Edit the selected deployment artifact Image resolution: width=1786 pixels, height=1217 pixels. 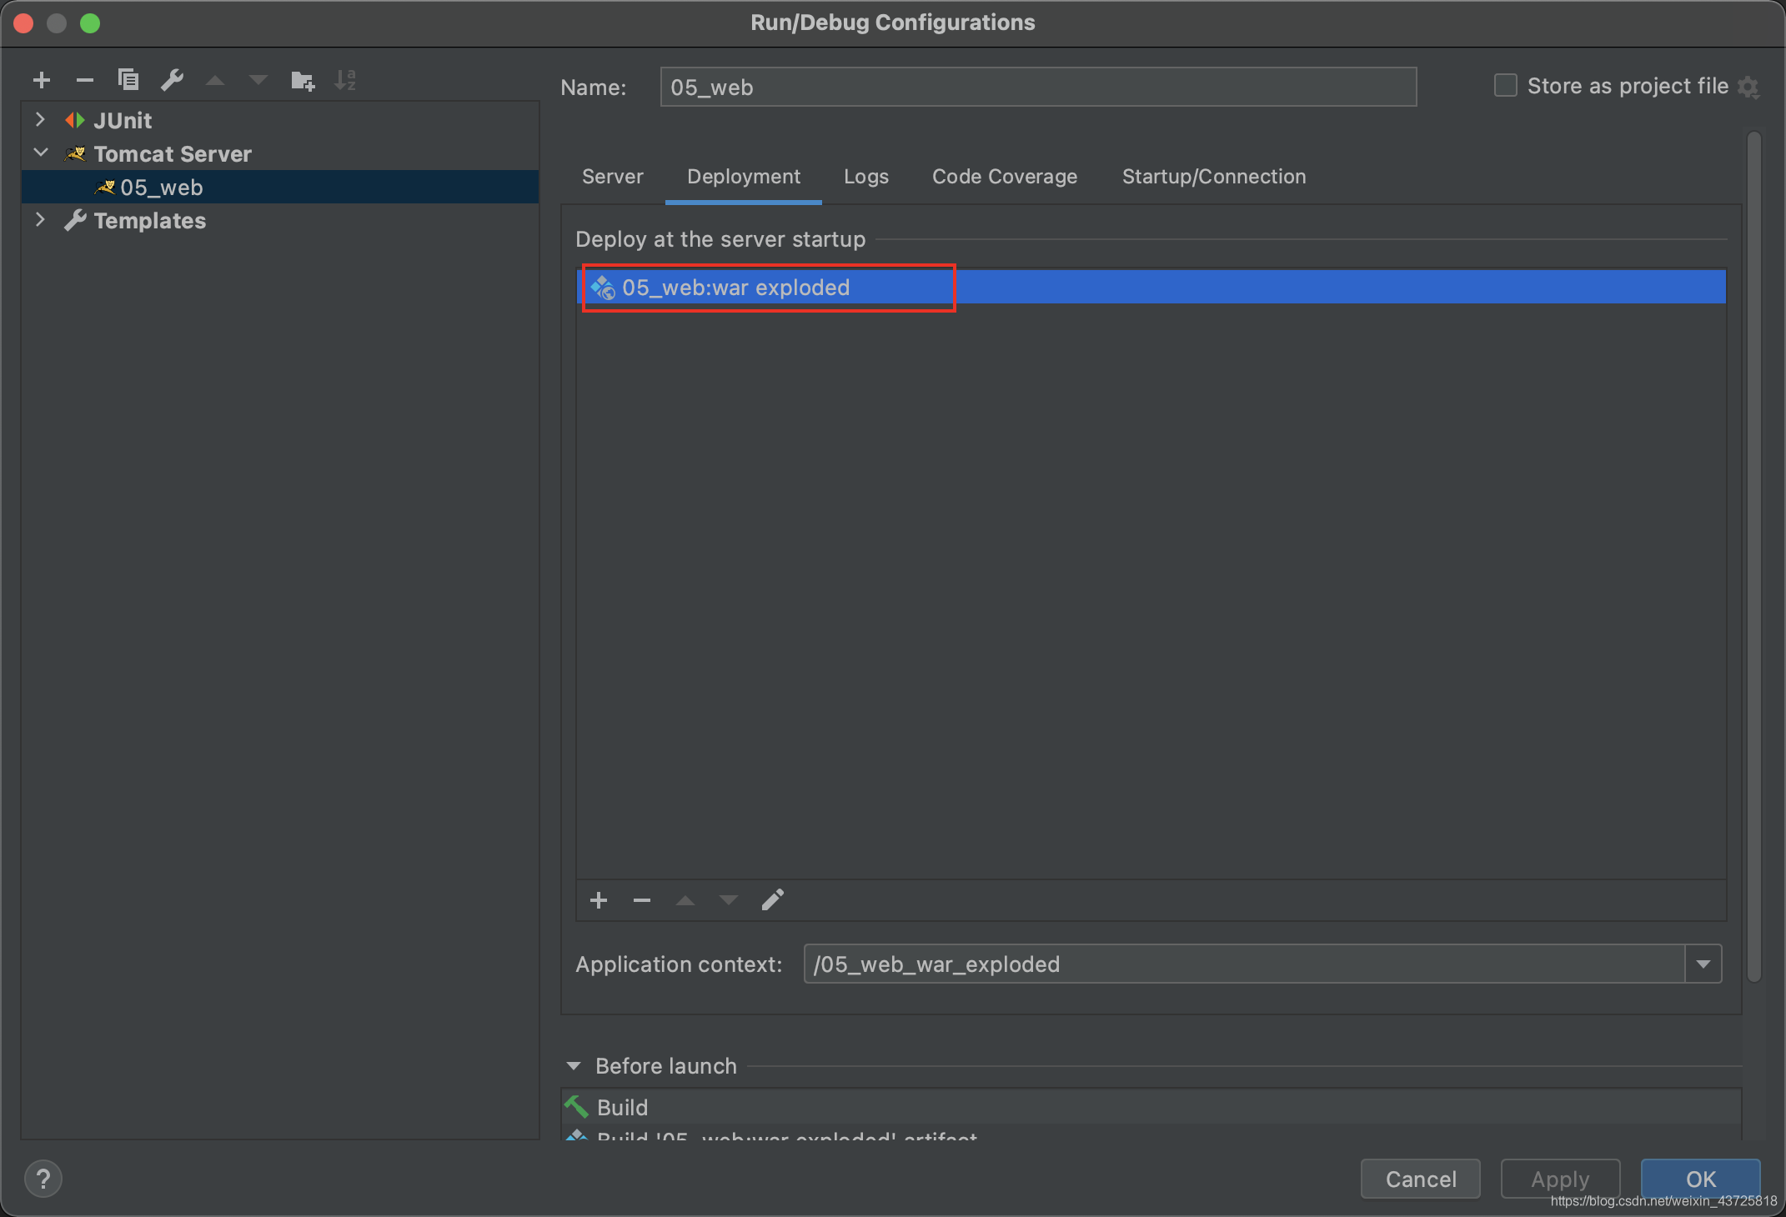point(773,899)
